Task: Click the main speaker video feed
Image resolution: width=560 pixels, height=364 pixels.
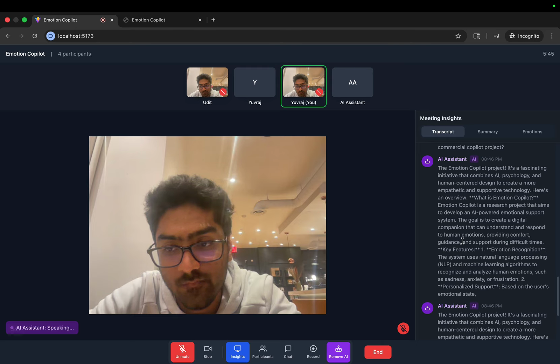Action: tap(208, 225)
